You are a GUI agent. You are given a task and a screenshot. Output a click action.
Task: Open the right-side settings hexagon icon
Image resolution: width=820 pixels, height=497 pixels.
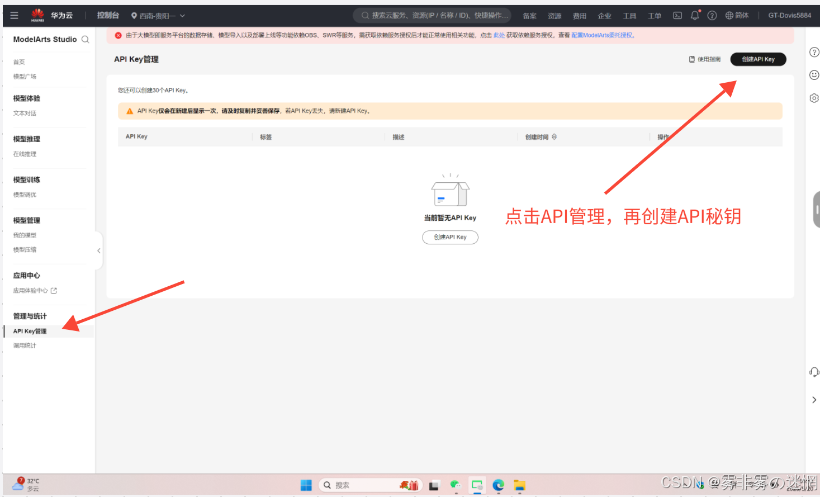[814, 98]
